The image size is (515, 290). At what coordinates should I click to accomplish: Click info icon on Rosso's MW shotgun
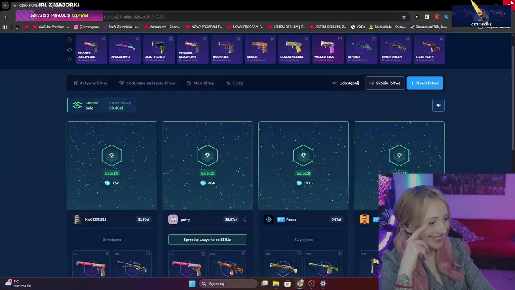click(x=299, y=254)
